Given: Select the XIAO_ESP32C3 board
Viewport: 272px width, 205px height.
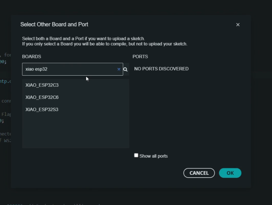Looking at the screenshot, I should coord(75,85).
